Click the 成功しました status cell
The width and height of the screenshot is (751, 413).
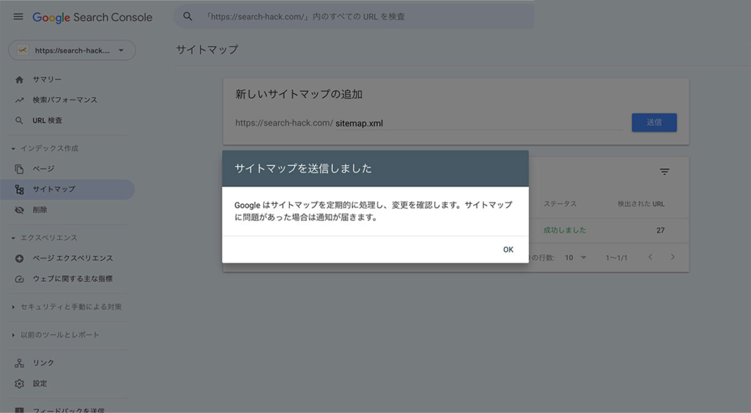click(565, 230)
